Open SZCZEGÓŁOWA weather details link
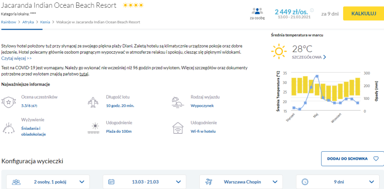Screen dimensions: 384x189 (x=307, y=57)
